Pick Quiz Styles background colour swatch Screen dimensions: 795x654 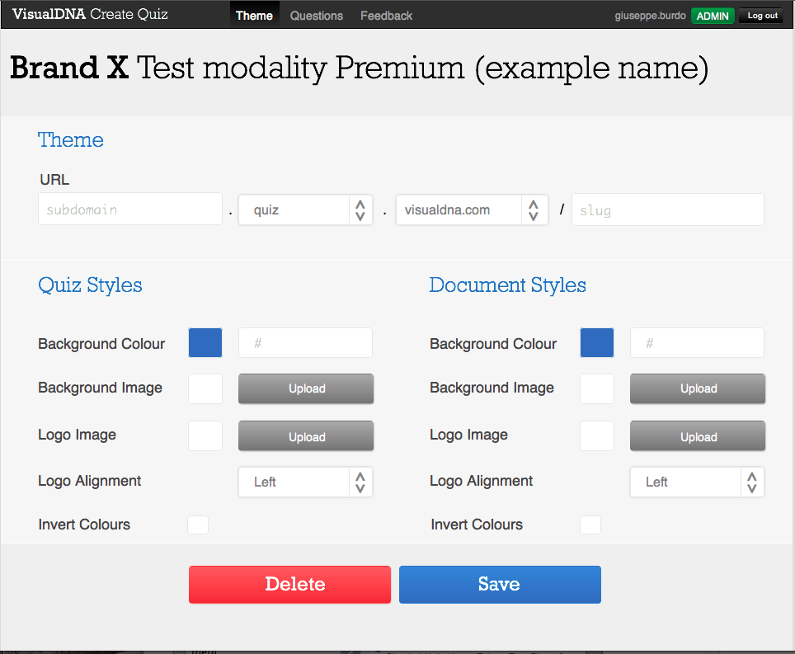[x=205, y=343]
